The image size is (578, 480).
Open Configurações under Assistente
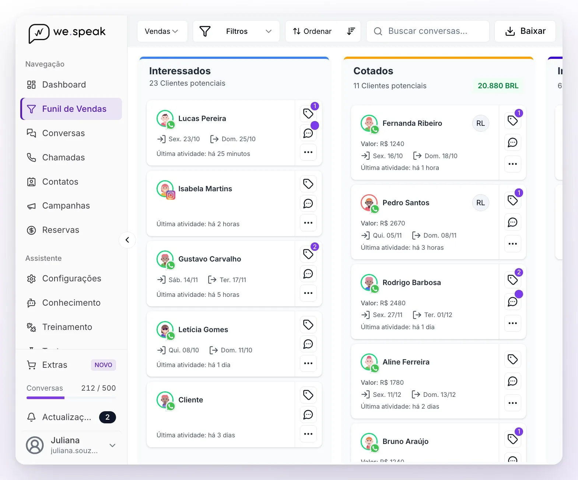pos(71,278)
